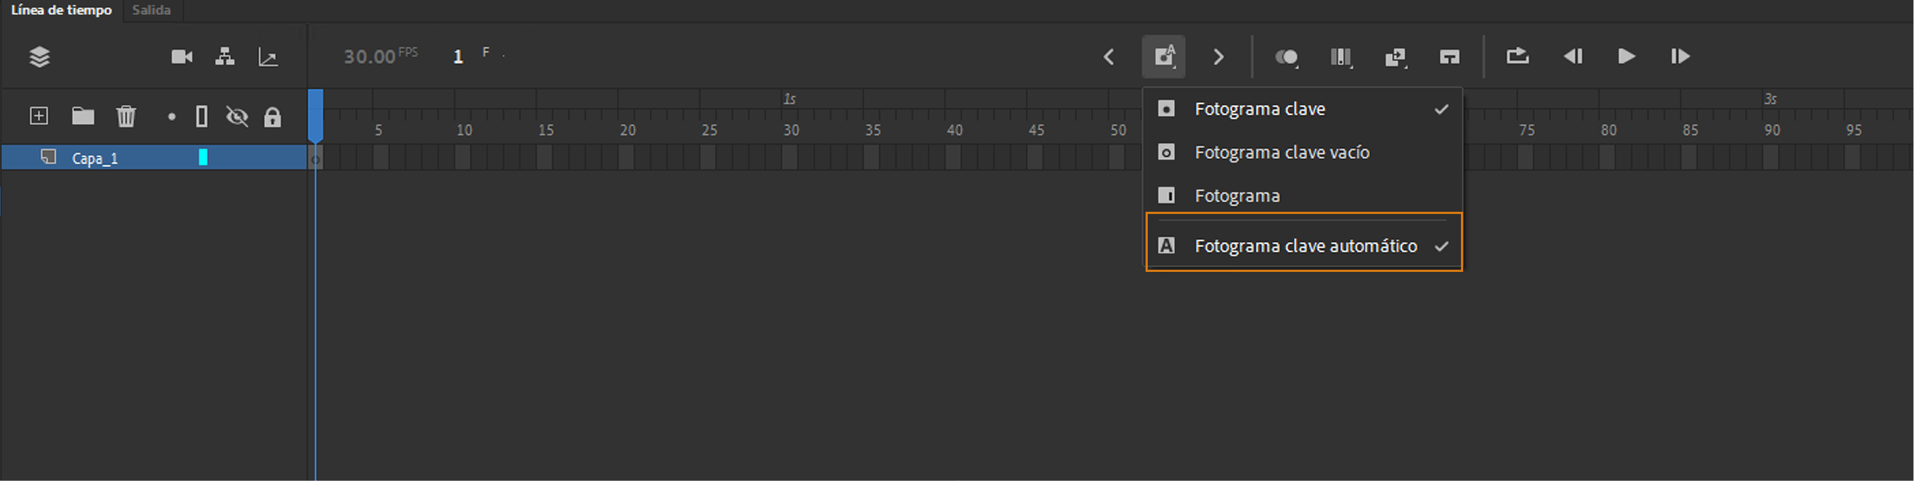
Task: Click the frame rate 30.00 FPS field
Action: (370, 57)
